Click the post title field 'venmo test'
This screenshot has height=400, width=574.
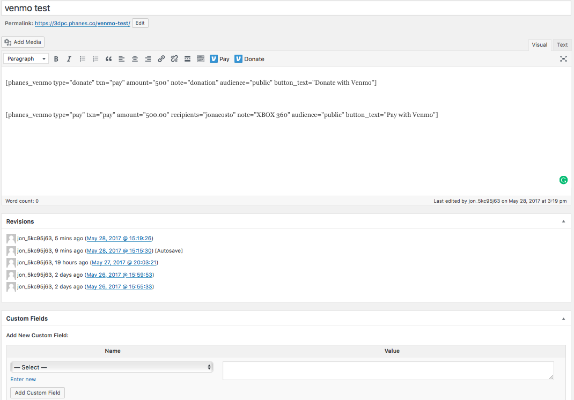click(286, 8)
